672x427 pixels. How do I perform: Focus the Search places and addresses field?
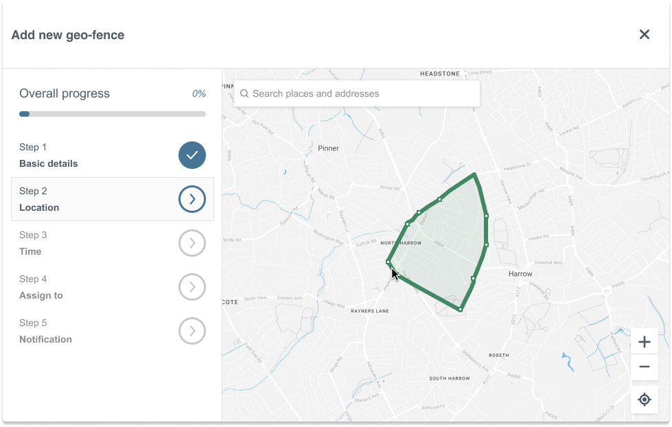coord(356,93)
